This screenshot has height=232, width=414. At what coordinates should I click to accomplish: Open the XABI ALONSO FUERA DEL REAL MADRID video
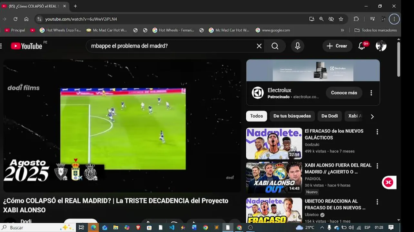tap(338, 169)
